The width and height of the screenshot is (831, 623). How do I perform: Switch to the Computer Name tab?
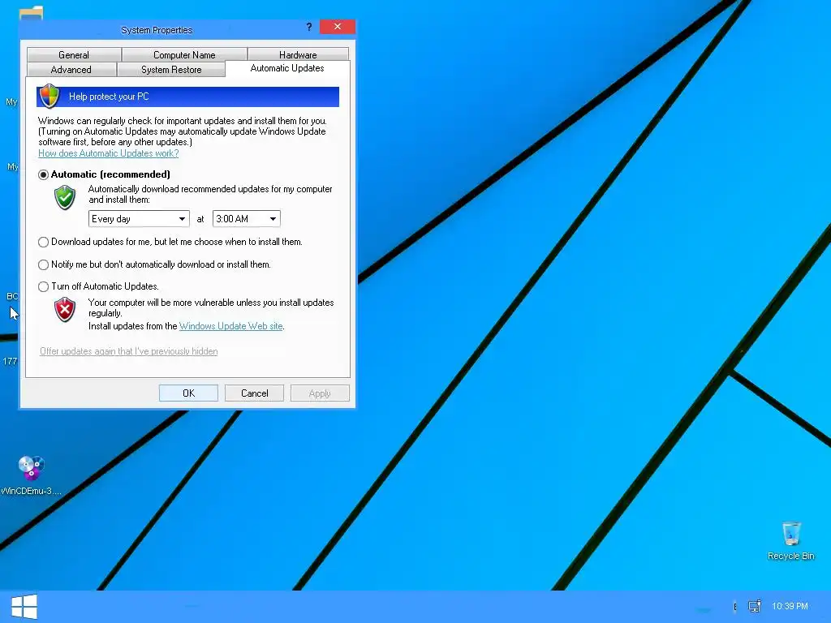(x=184, y=54)
